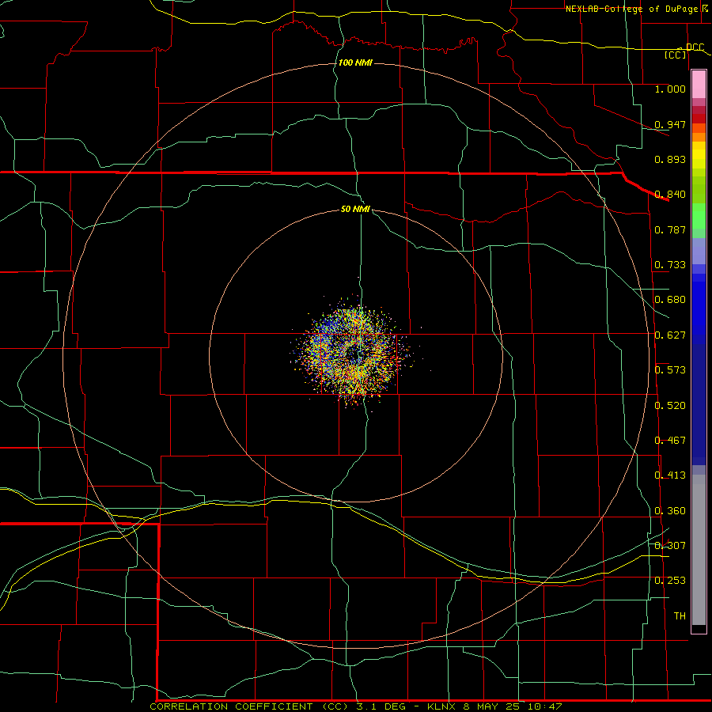Select the pink segment of the color bar
The width and height of the screenshot is (712, 712).
tap(699, 85)
